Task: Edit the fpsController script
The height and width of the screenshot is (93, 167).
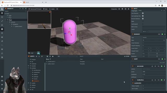Action: pos(152,66)
